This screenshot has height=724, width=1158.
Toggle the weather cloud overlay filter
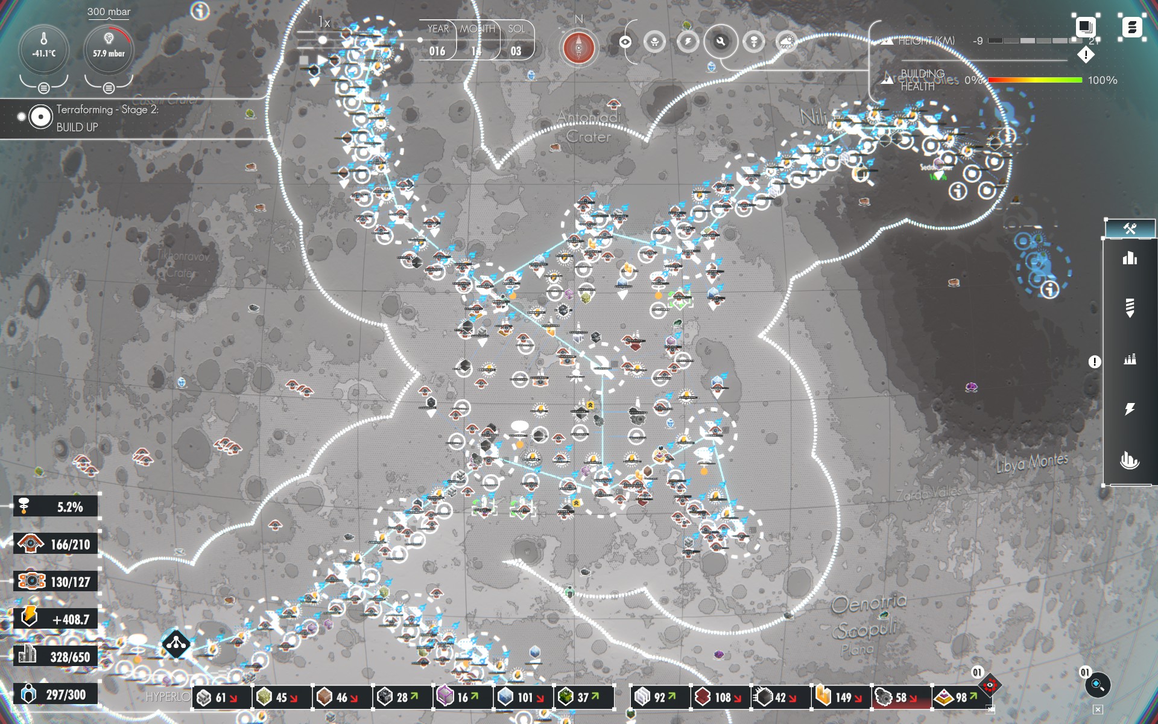pos(786,42)
